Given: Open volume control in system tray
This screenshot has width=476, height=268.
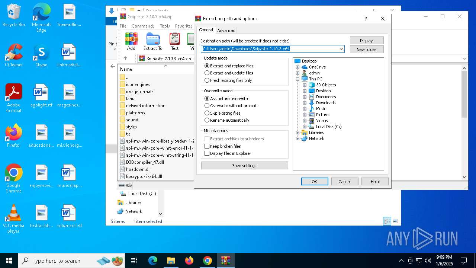Looking at the screenshot, I should [x=428, y=261].
